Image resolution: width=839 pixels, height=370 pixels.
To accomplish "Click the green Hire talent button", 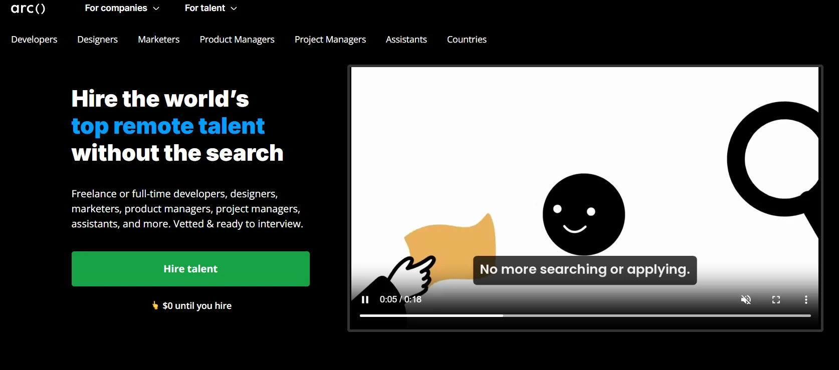I will point(190,269).
